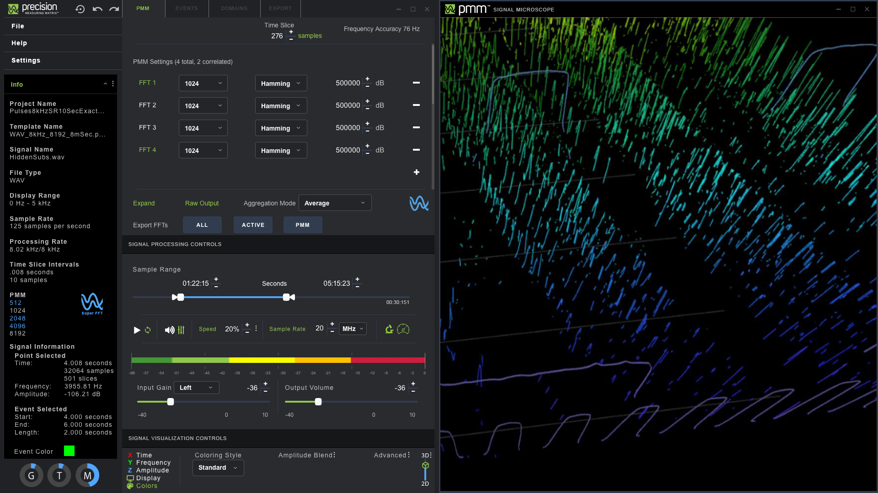The width and height of the screenshot is (878, 493).
Task: Toggle FFT 1 label active
Action: (148, 83)
